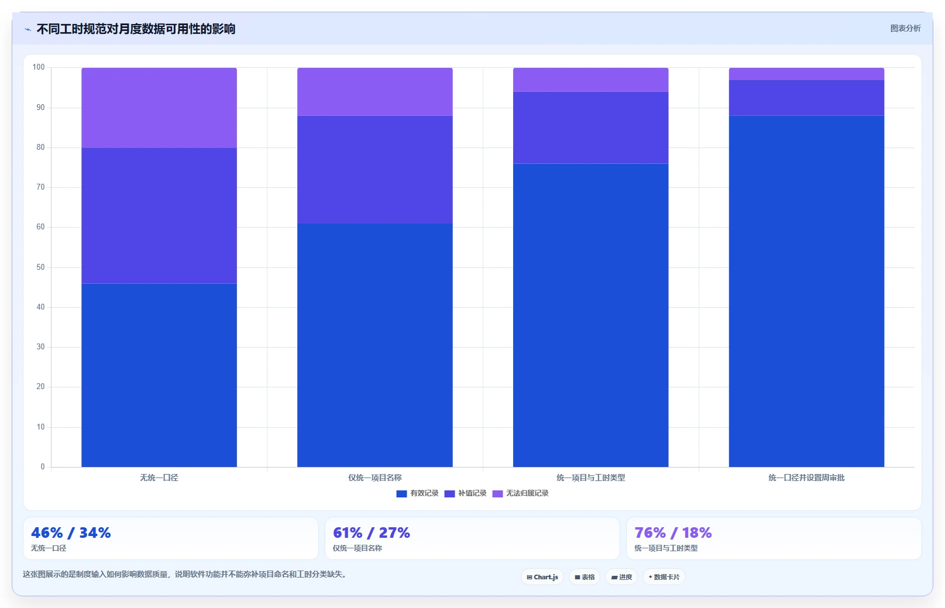Click the footer note starting 这张图展示的是制度输入
The height and width of the screenshot is (608, 945).
point(186,575)
